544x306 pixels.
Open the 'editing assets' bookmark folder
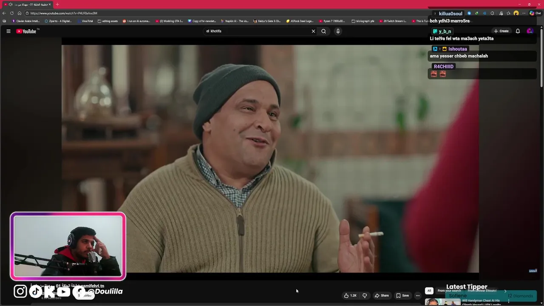(x=108, y=21)
